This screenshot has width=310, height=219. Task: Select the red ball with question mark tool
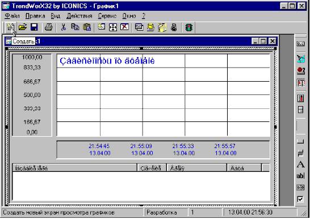tap(300, 71)
